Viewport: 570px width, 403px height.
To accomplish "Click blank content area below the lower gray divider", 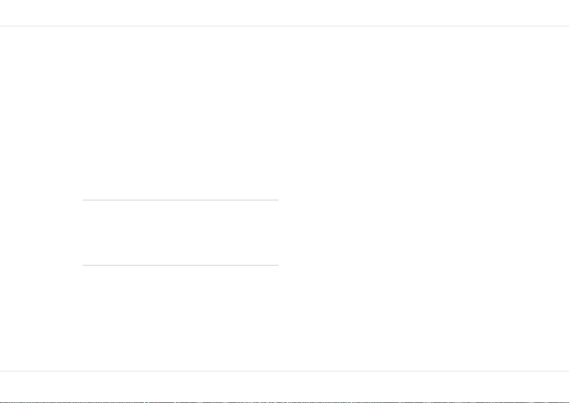I will 180,318.
